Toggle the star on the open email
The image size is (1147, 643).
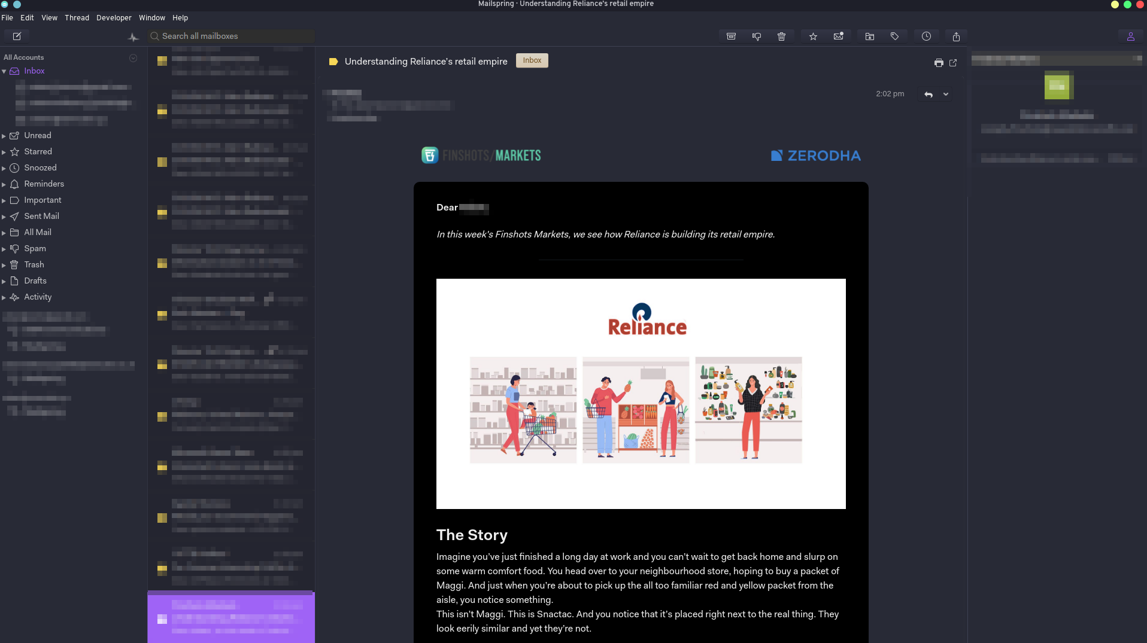point(812,36)
